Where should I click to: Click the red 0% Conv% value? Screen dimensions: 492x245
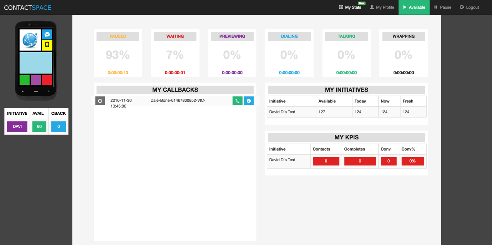pyautogui.click(x=412, y=161)
